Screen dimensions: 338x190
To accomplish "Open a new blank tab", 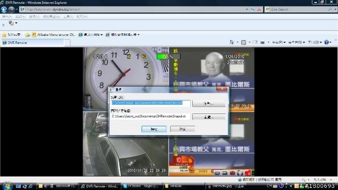I will click(x=68, y=43).
